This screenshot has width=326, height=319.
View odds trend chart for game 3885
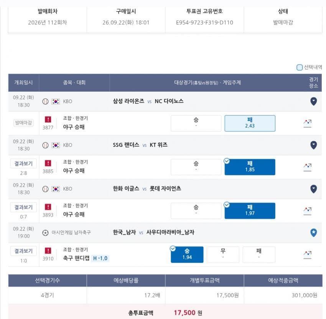pyautogui.click(x=307, y=167)
